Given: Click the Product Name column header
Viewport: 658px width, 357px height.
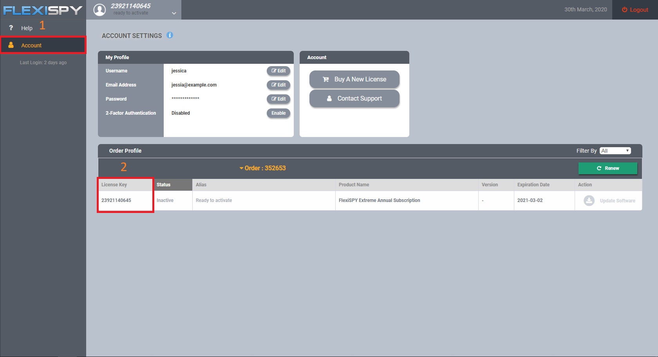Looking at the screenshot, I should click(407, 185).
